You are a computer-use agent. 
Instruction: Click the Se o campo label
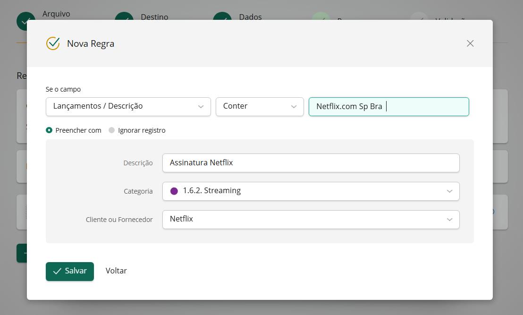(63, 89)
